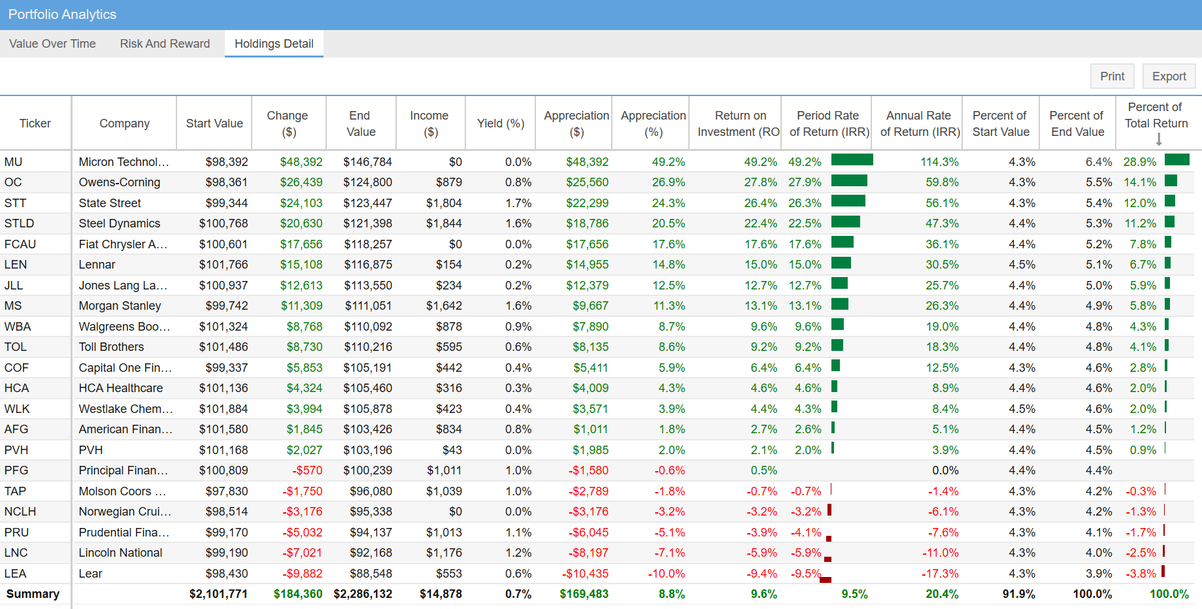Click the sort arrow under Percent of Total Return
Viewport: 1202px width, 609px height.
[x=1158, y=139]
